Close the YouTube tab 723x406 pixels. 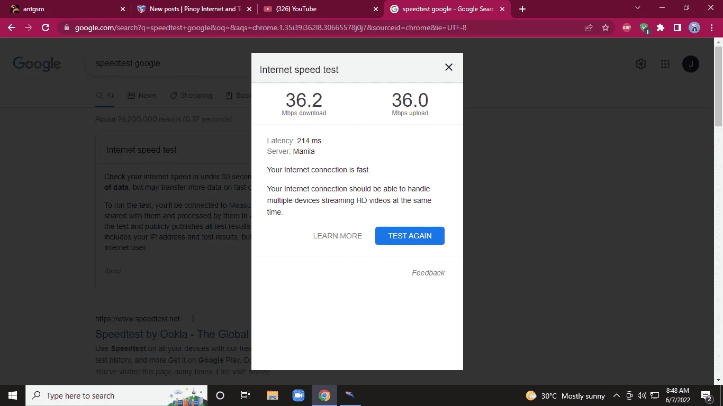click(x=376, y=9)
